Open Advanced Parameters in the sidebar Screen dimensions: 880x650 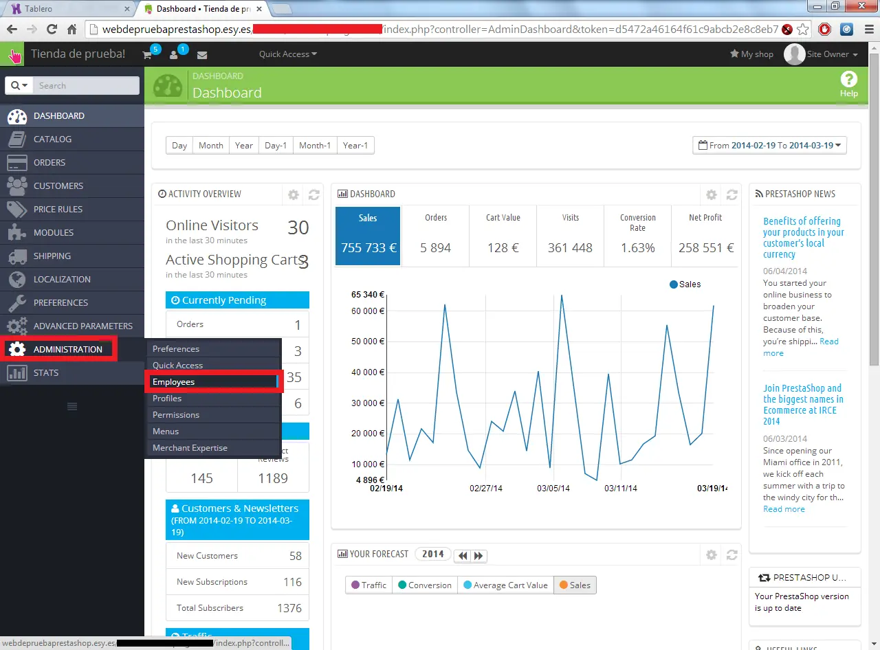[x=72, y=326]
